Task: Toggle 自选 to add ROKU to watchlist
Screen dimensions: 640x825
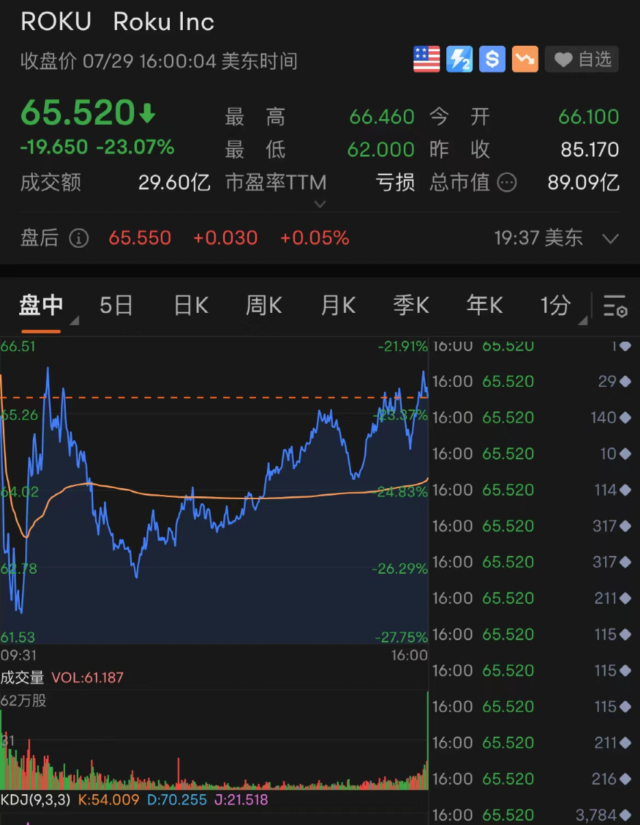Action: (x=581, y=59)
